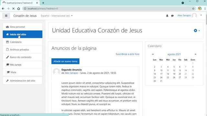Select Inicio del sitio
The width and height of the screenshot is (207, 116).
tap(23, 34)
